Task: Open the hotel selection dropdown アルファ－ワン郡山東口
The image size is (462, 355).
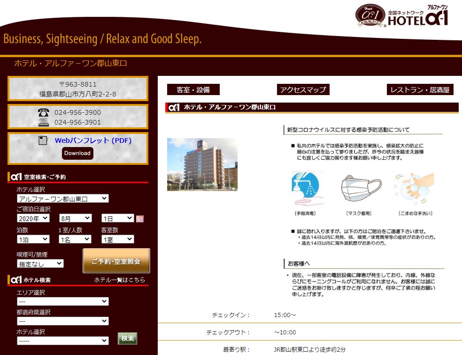Action: (63, 199)
